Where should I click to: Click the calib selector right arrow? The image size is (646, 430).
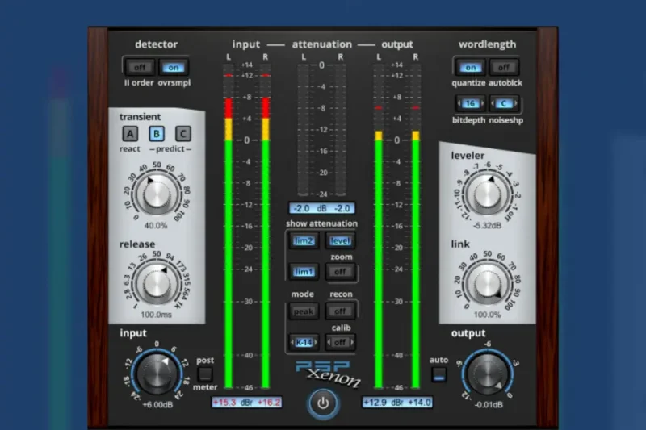coord(351,342)
